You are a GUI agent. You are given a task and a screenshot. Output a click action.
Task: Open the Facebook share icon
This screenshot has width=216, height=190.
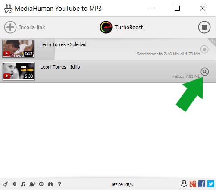[x=202, y=184]
